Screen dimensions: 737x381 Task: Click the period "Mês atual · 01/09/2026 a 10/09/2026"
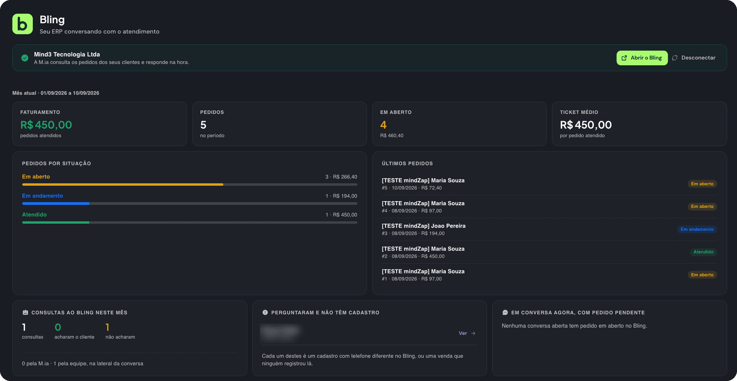(x=56, y=93)
